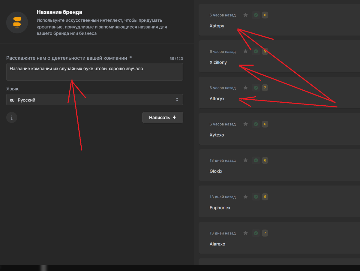Click the score badge 9 on Euphorlex card

pos(265,197)
